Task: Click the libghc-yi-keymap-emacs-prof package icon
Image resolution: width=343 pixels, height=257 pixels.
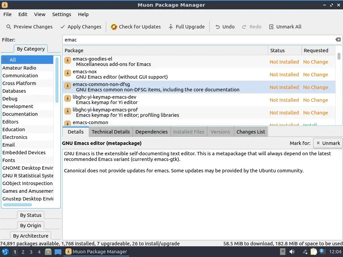Action: click(x=68, y=111)
